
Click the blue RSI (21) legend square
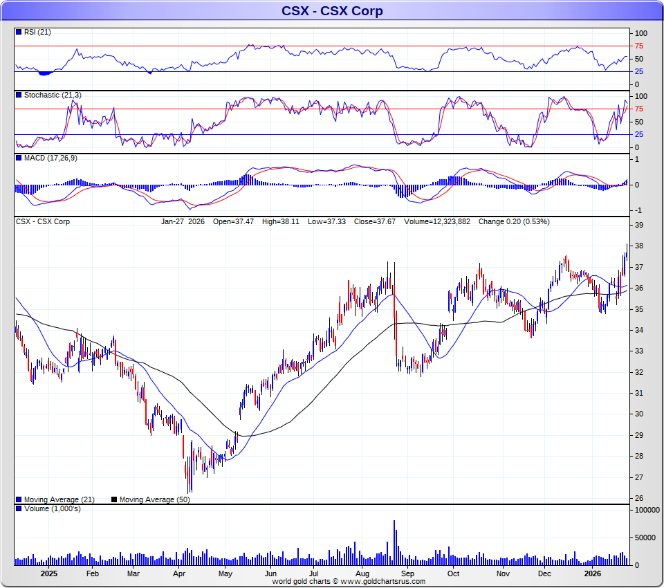pyautogui.click(x=19, y=33)
